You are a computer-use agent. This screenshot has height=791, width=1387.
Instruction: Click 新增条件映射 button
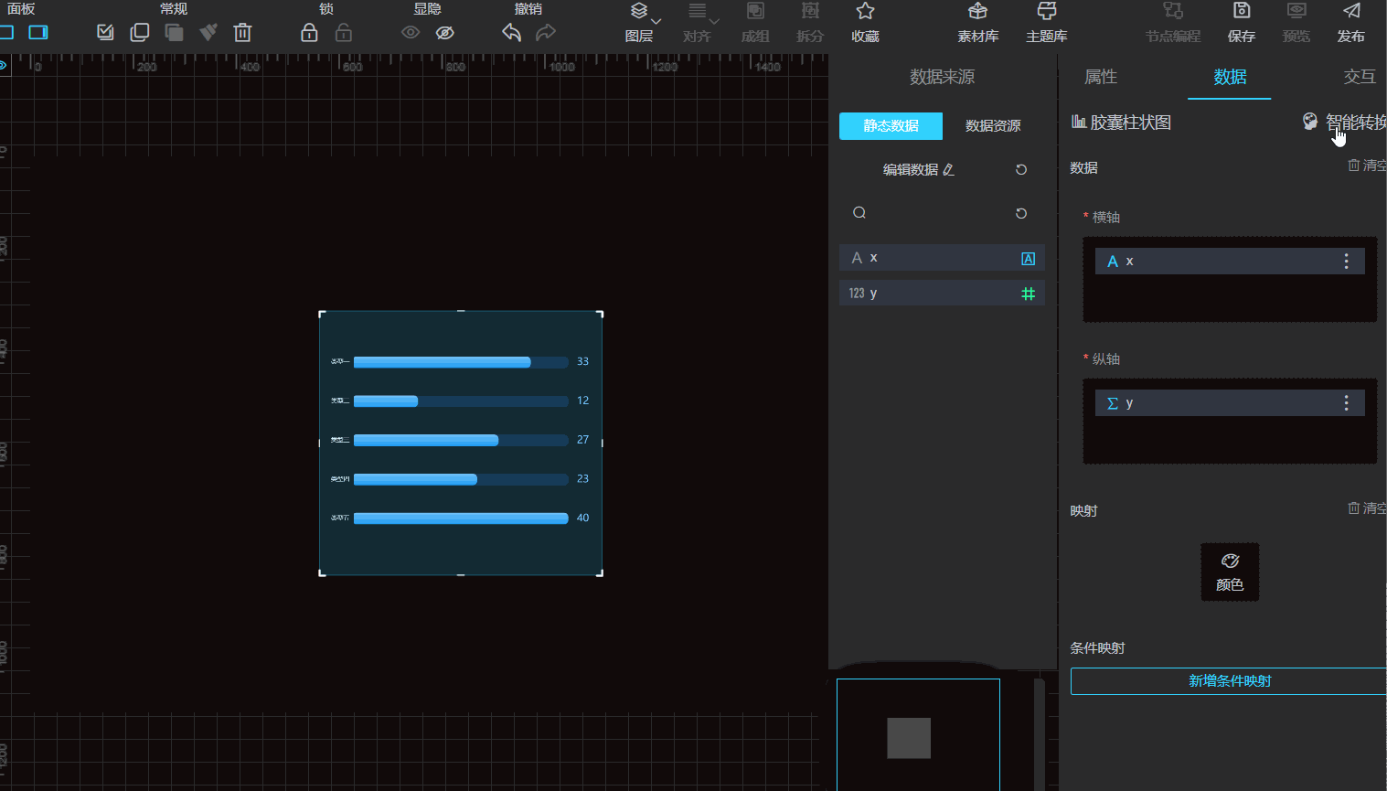(1229, 681)
